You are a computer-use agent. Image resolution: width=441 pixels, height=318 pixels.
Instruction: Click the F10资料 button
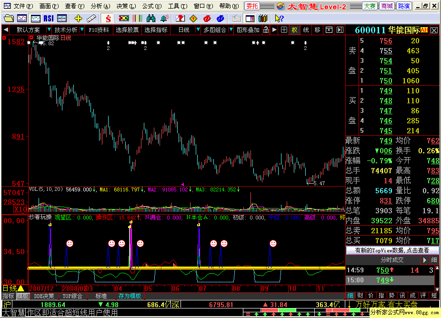click(99, 30)
